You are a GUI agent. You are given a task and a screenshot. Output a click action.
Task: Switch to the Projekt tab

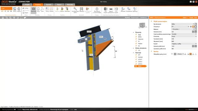pos(27,5)
